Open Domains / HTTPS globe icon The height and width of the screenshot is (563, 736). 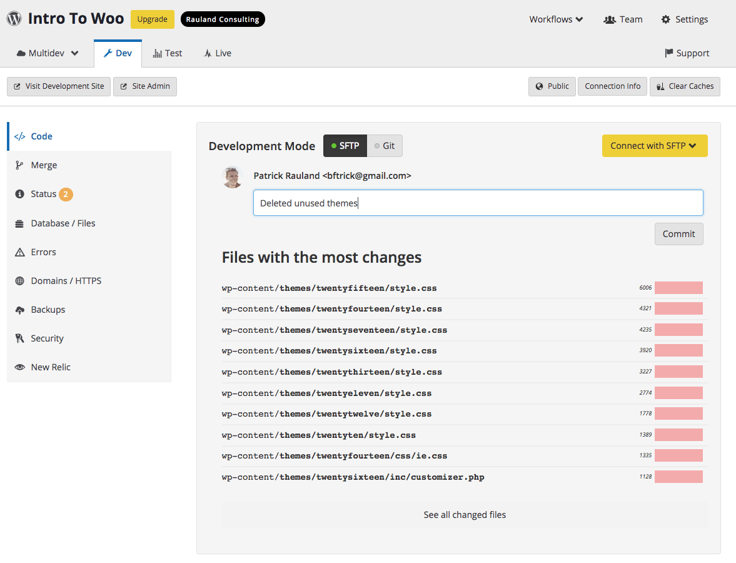tap(19, 280)
